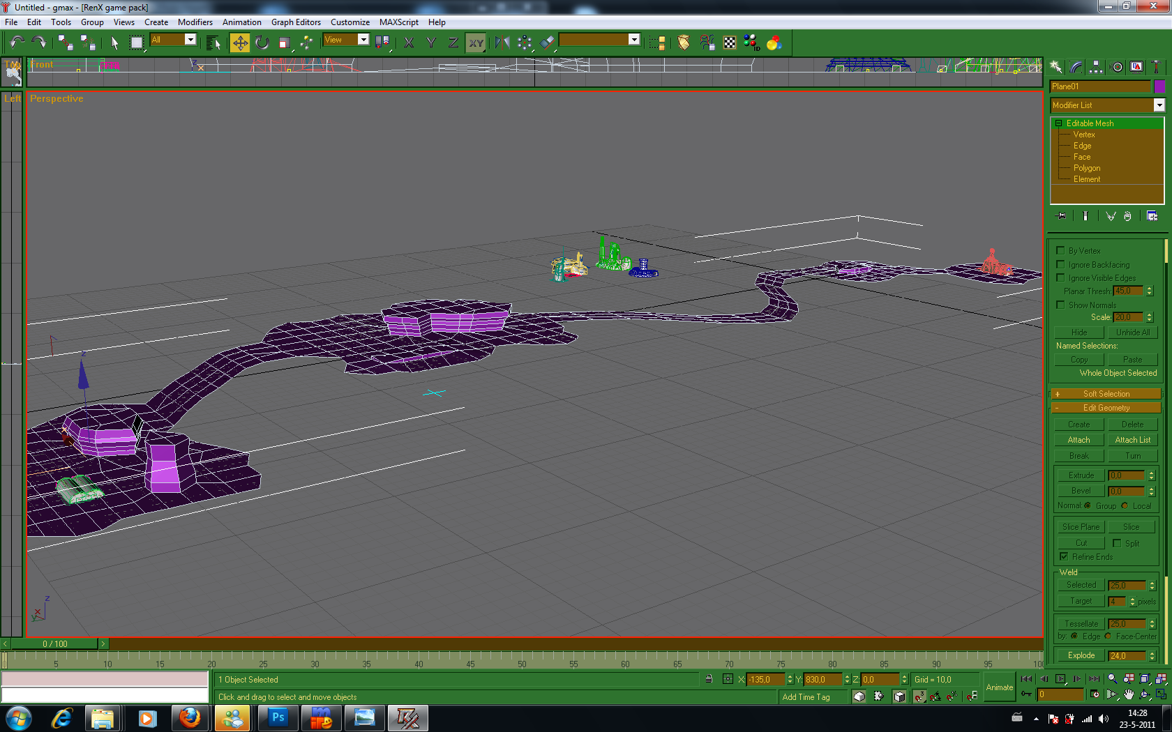Select the Move tool in toolbar

point(239,43)
